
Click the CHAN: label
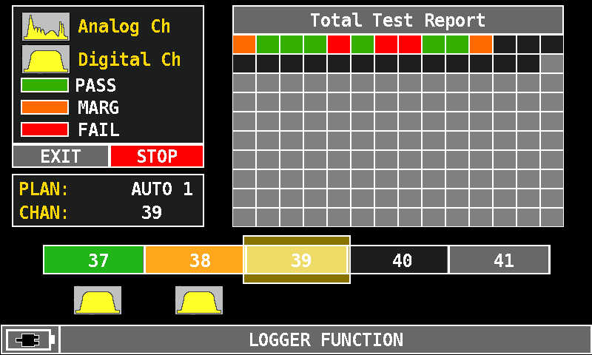pos(44,212)
